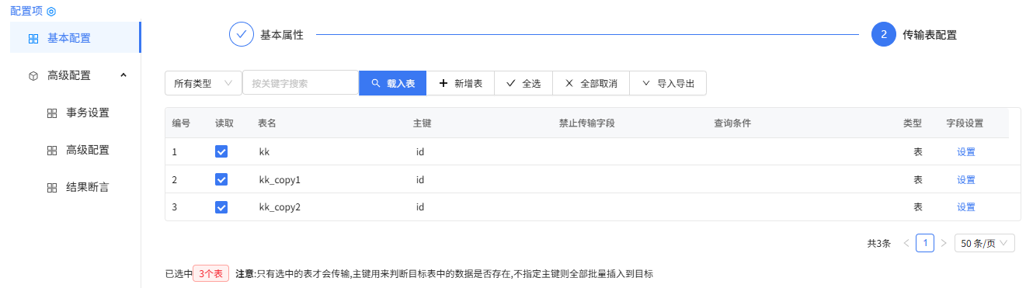
Task: Click the grid icon next to 事务设置
Action: [52, 113]
